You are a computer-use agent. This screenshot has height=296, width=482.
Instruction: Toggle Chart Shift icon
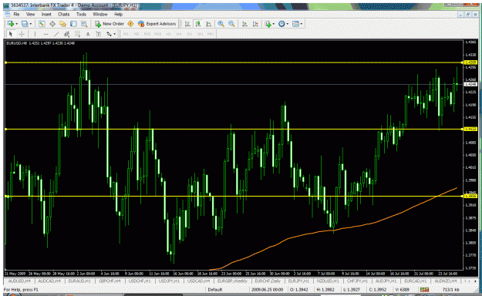coord(255,24)
